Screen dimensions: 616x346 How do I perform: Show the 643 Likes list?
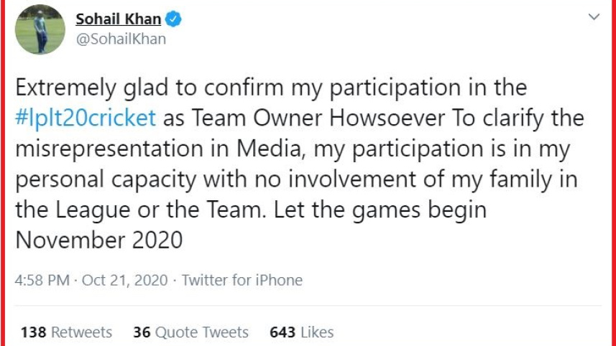(x=301, y=332)
